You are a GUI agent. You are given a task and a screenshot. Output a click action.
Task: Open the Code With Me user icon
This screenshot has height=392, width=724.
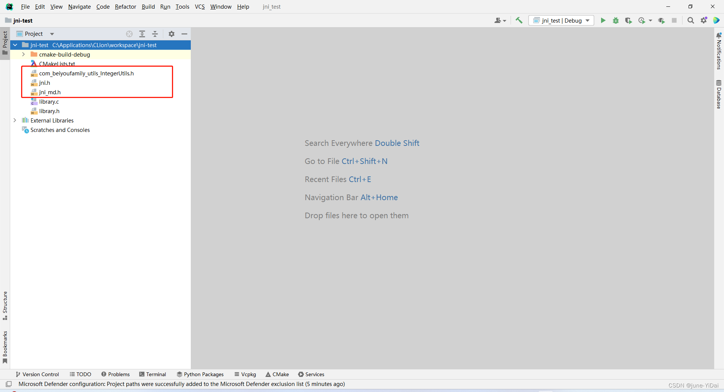coord(498,20)
